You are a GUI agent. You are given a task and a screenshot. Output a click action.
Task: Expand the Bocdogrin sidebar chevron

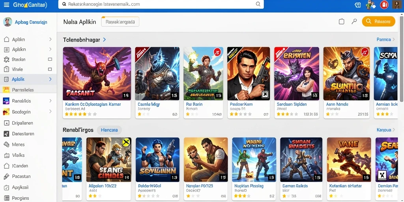[50, 112]
